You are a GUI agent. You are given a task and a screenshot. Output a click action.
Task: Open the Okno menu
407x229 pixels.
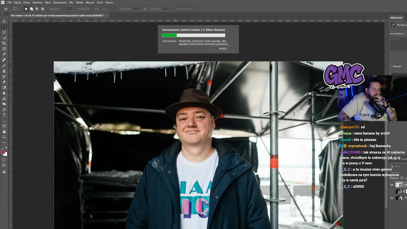pyautogui.click(x=100, y=2)
